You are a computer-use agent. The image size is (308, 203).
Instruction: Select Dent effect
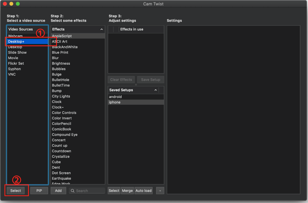point(78,167)
